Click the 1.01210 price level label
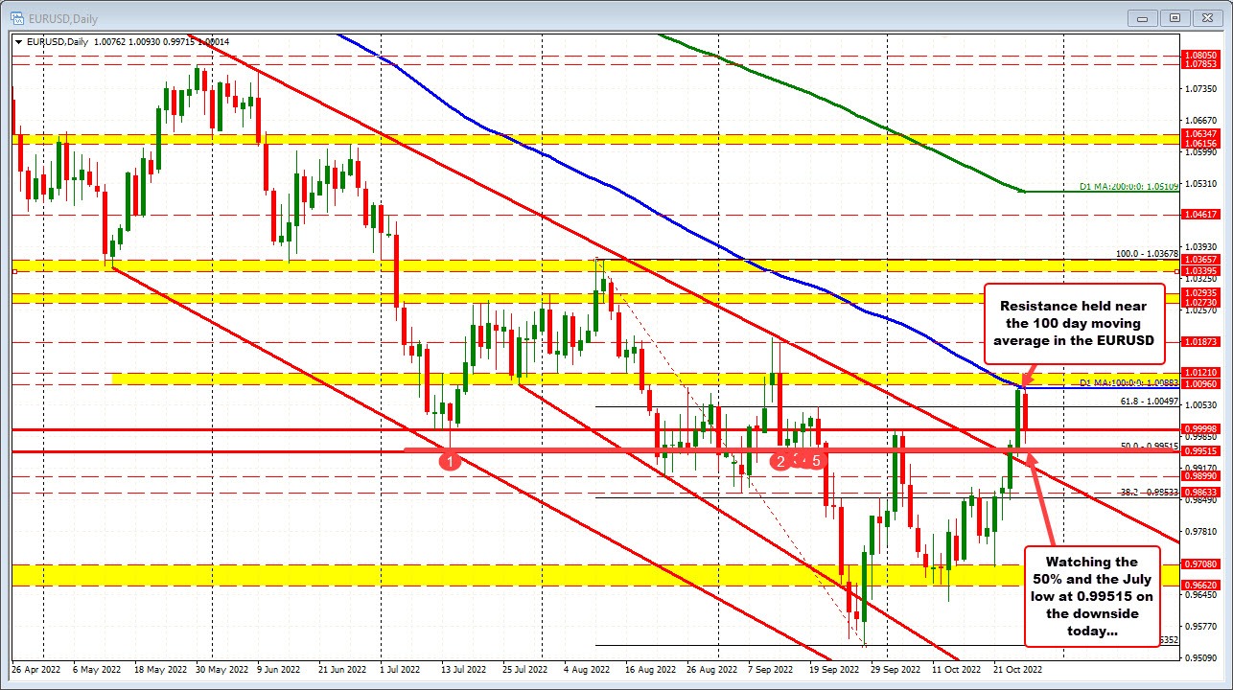The image size is (1233, 690). click(x=1202, y=372)
